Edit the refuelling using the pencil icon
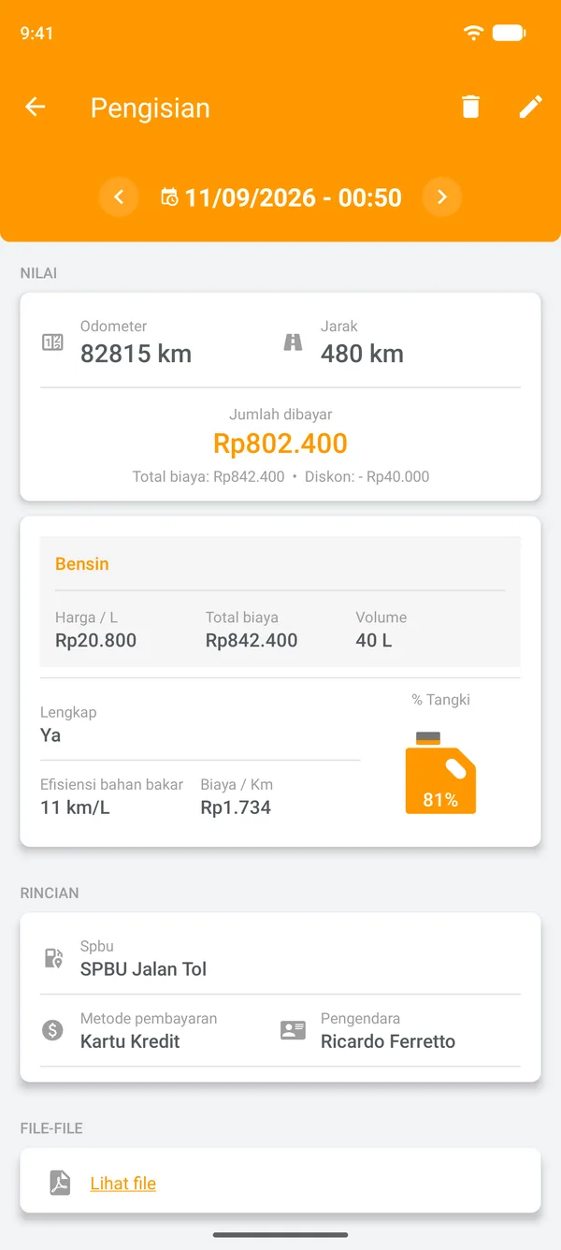The height and width of the screenshot is (1250, 561). (530, 107)
